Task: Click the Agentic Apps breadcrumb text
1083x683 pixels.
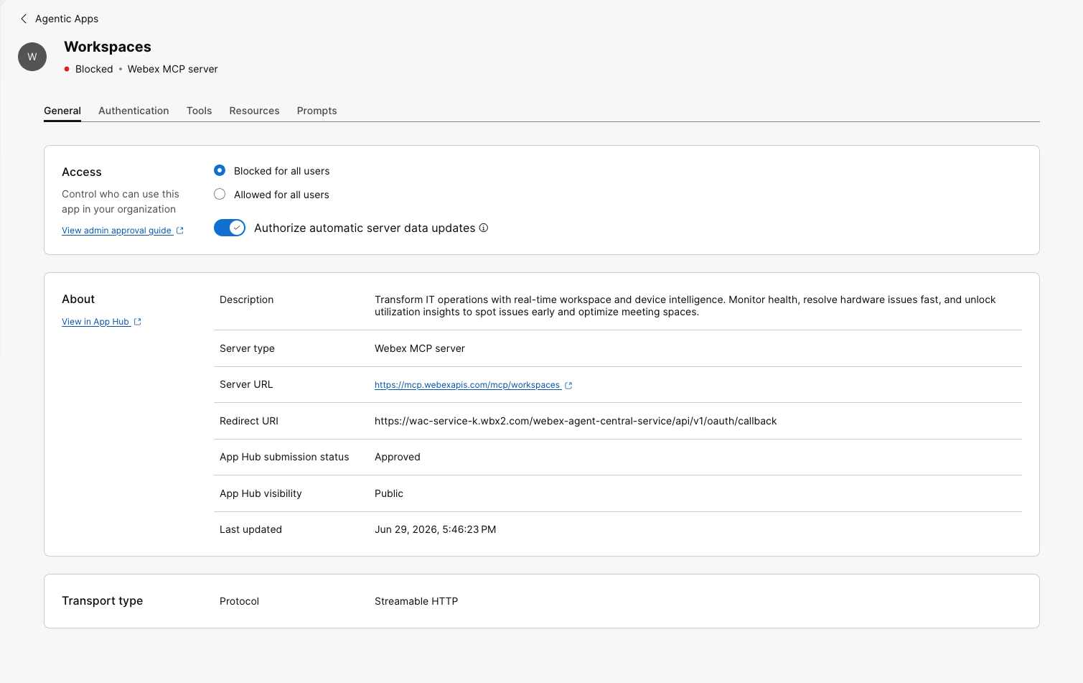Action: (67, 19)
